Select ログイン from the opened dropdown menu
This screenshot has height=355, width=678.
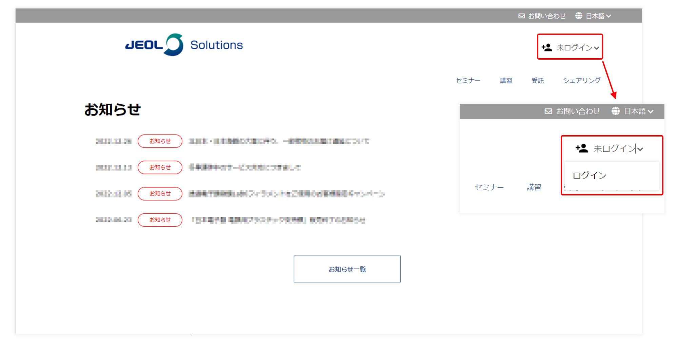coord(589,175)
